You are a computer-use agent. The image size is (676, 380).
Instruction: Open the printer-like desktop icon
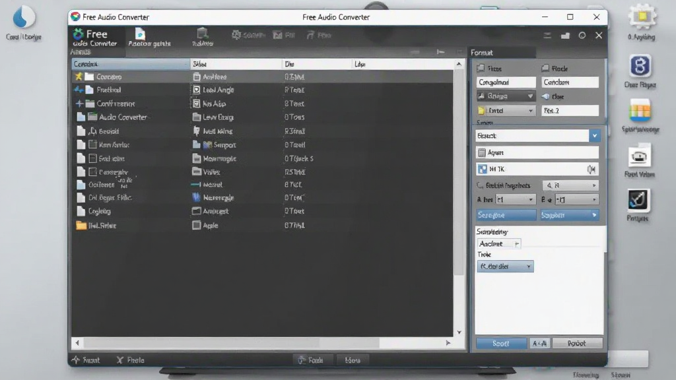click(x=639, y=156)
